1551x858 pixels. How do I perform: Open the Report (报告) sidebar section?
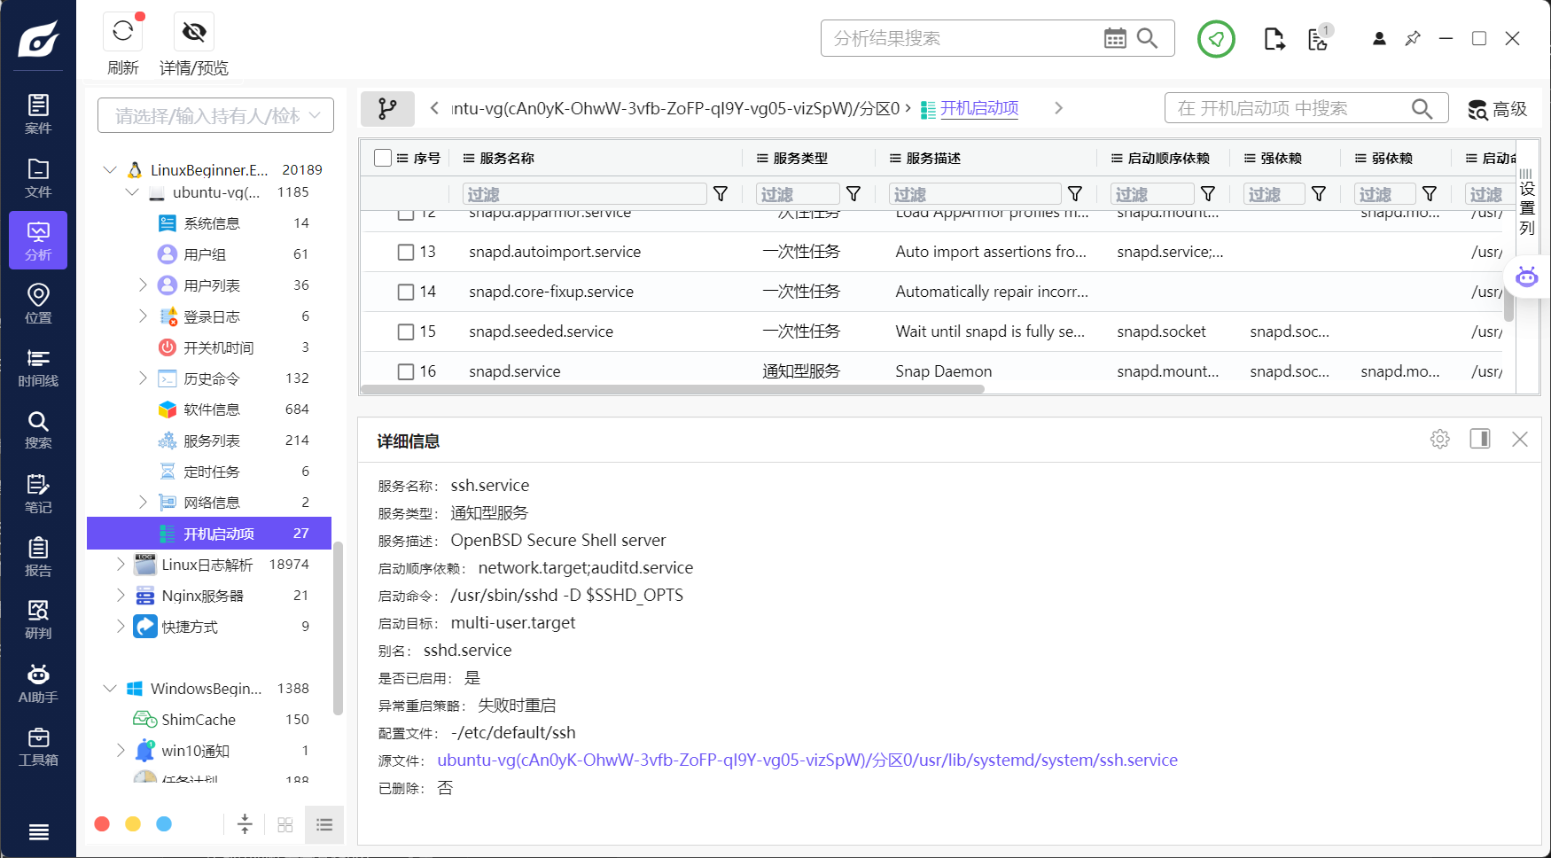(x=38, y=556)
